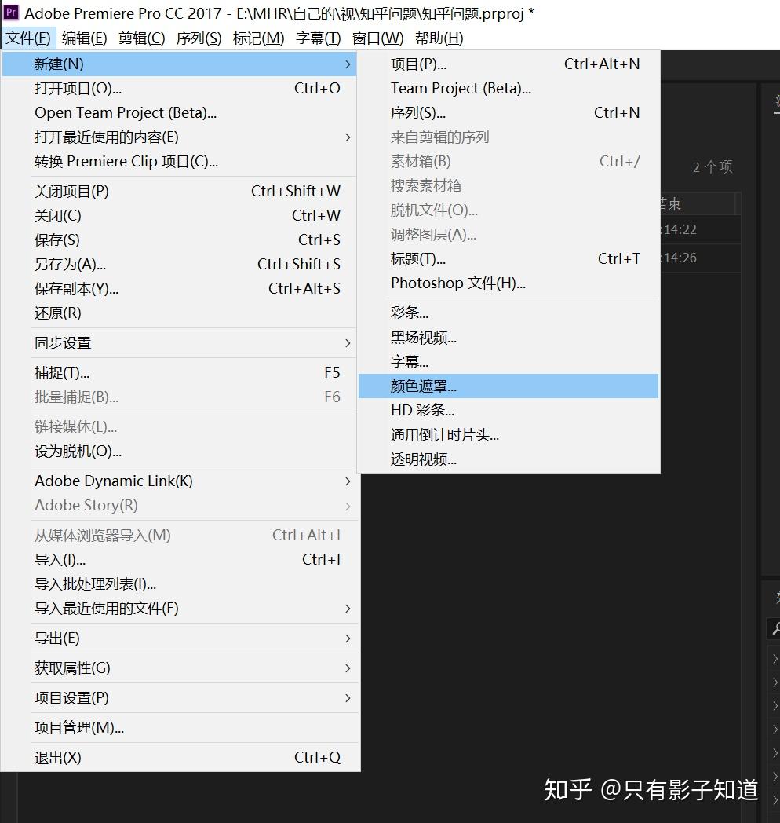Choose 关闭(C) in File menu

pos(180,215)
